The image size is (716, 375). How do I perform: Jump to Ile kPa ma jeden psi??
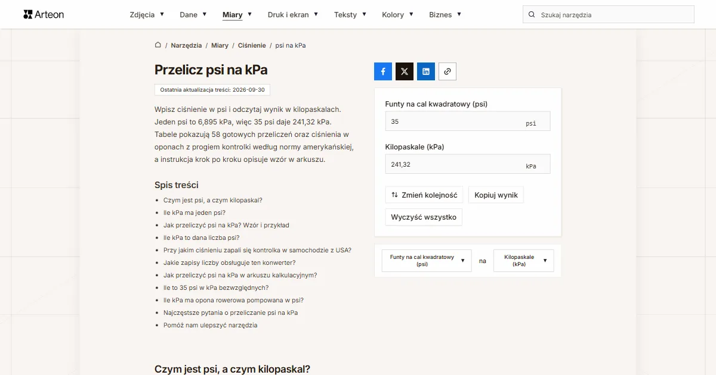point(195,212)
